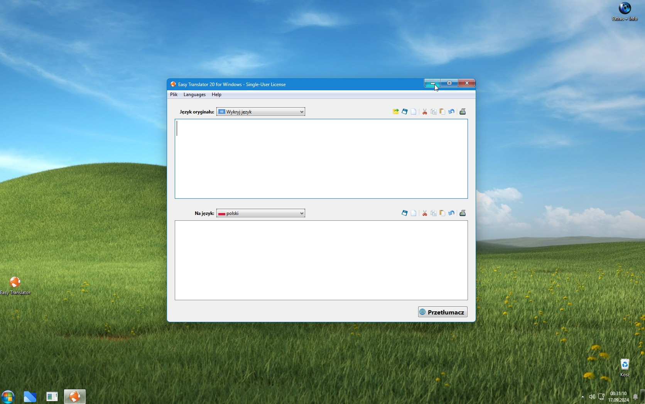This screenshot has width=645, height=404.
Task: Maximize the Easy Translator window
Action: click(449, 83)
